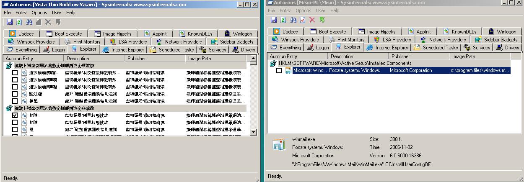Open Entry menu in Vista Thin Build window
The width and height of the screenshot is (524, 182).
click(21, 13)
